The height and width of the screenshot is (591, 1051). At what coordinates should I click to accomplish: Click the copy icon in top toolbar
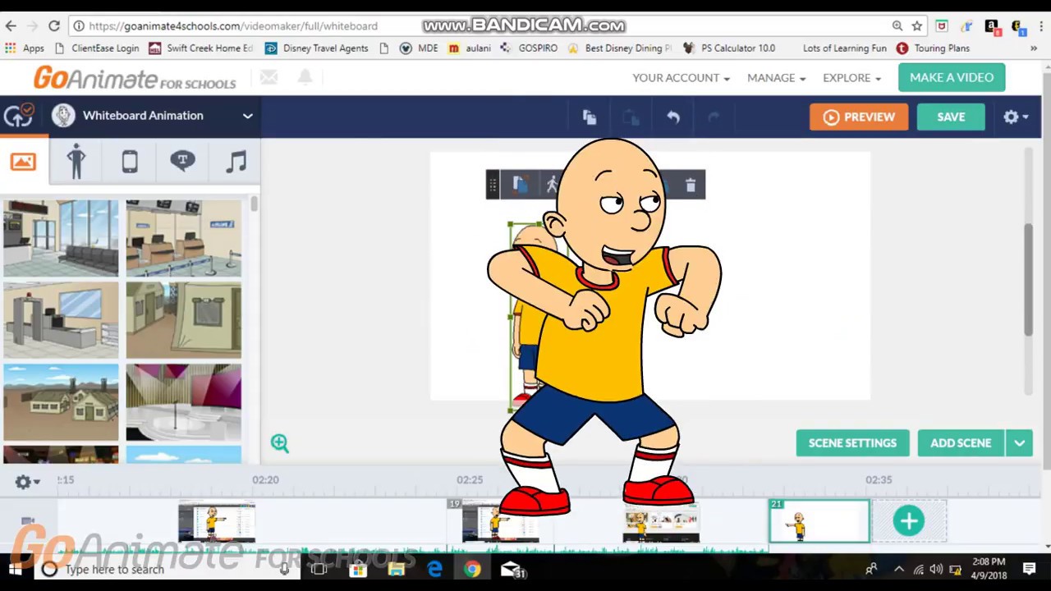point(589,117)
